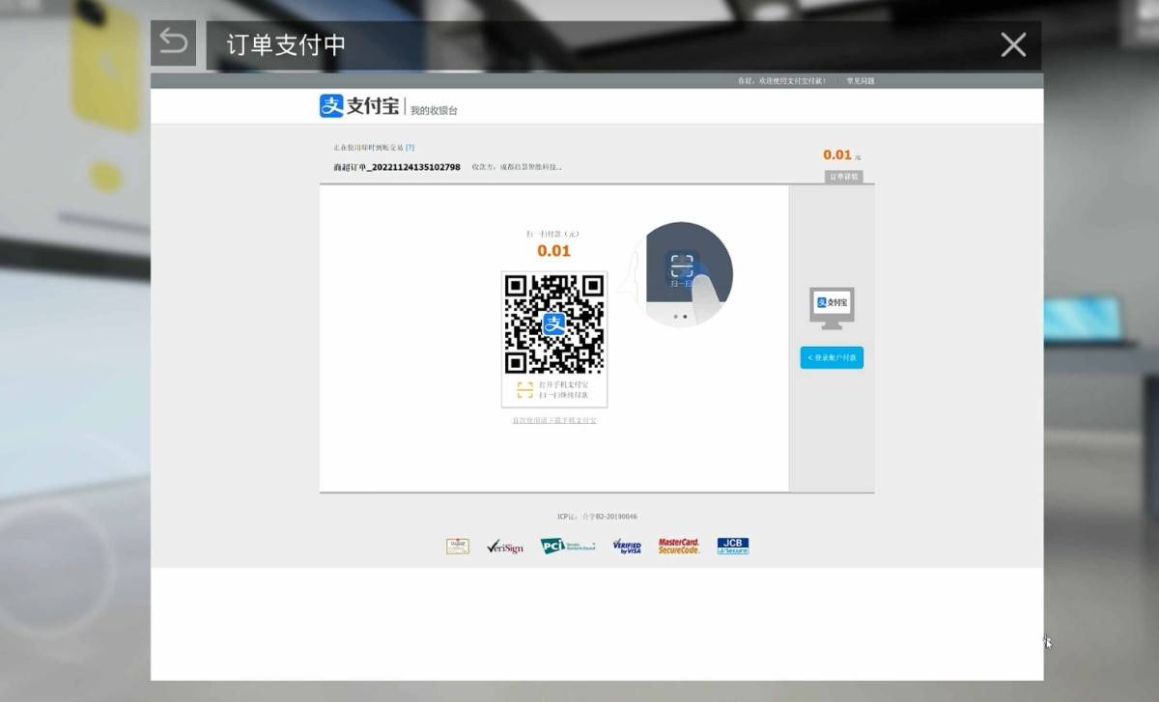The width and height of the screenshot is (1159, 702).
Task: Close the 订单支付中 payment dialog
Action: point(1013,44)
